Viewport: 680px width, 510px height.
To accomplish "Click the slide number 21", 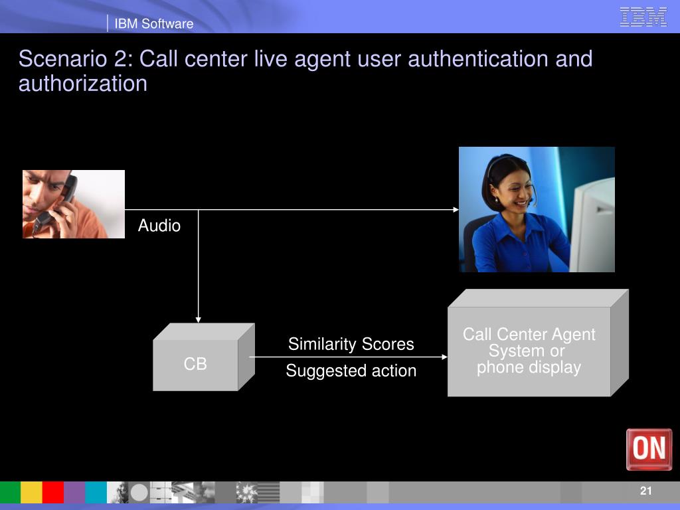I will [645, 491].
